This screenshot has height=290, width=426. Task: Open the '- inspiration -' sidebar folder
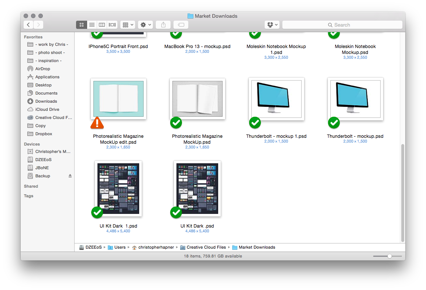point(48,61)
